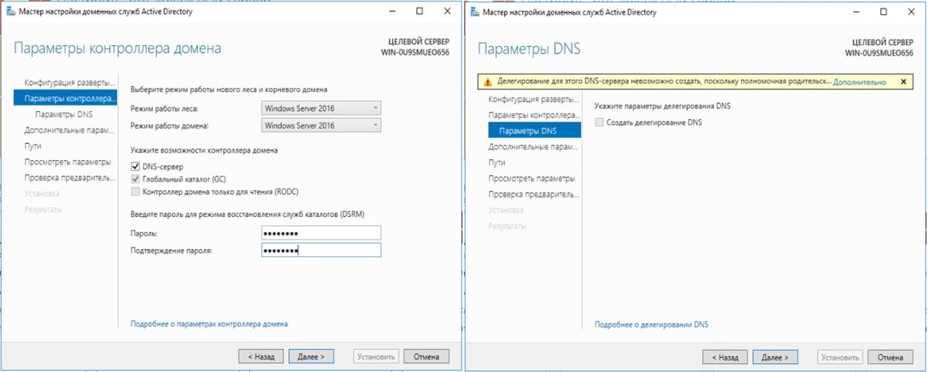Click Назад in the Параметры DNS window
This screenshot has height=372, width=928.
[x=724, y=357]
